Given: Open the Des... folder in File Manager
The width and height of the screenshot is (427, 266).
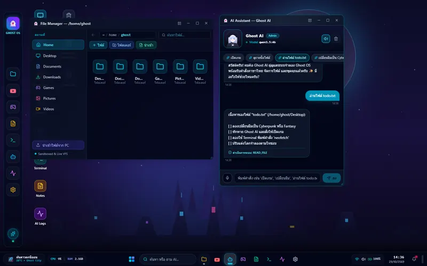Looking at the screenshot, I should click(100, 72).
